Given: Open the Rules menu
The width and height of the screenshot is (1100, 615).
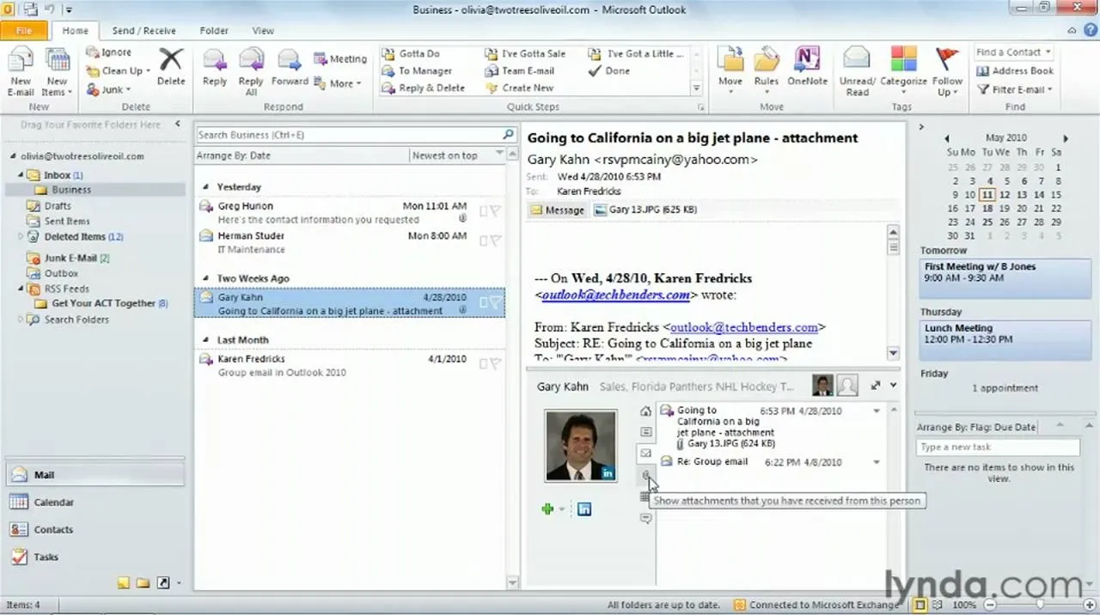Looking at the screenshot, I should click(767, 69).
